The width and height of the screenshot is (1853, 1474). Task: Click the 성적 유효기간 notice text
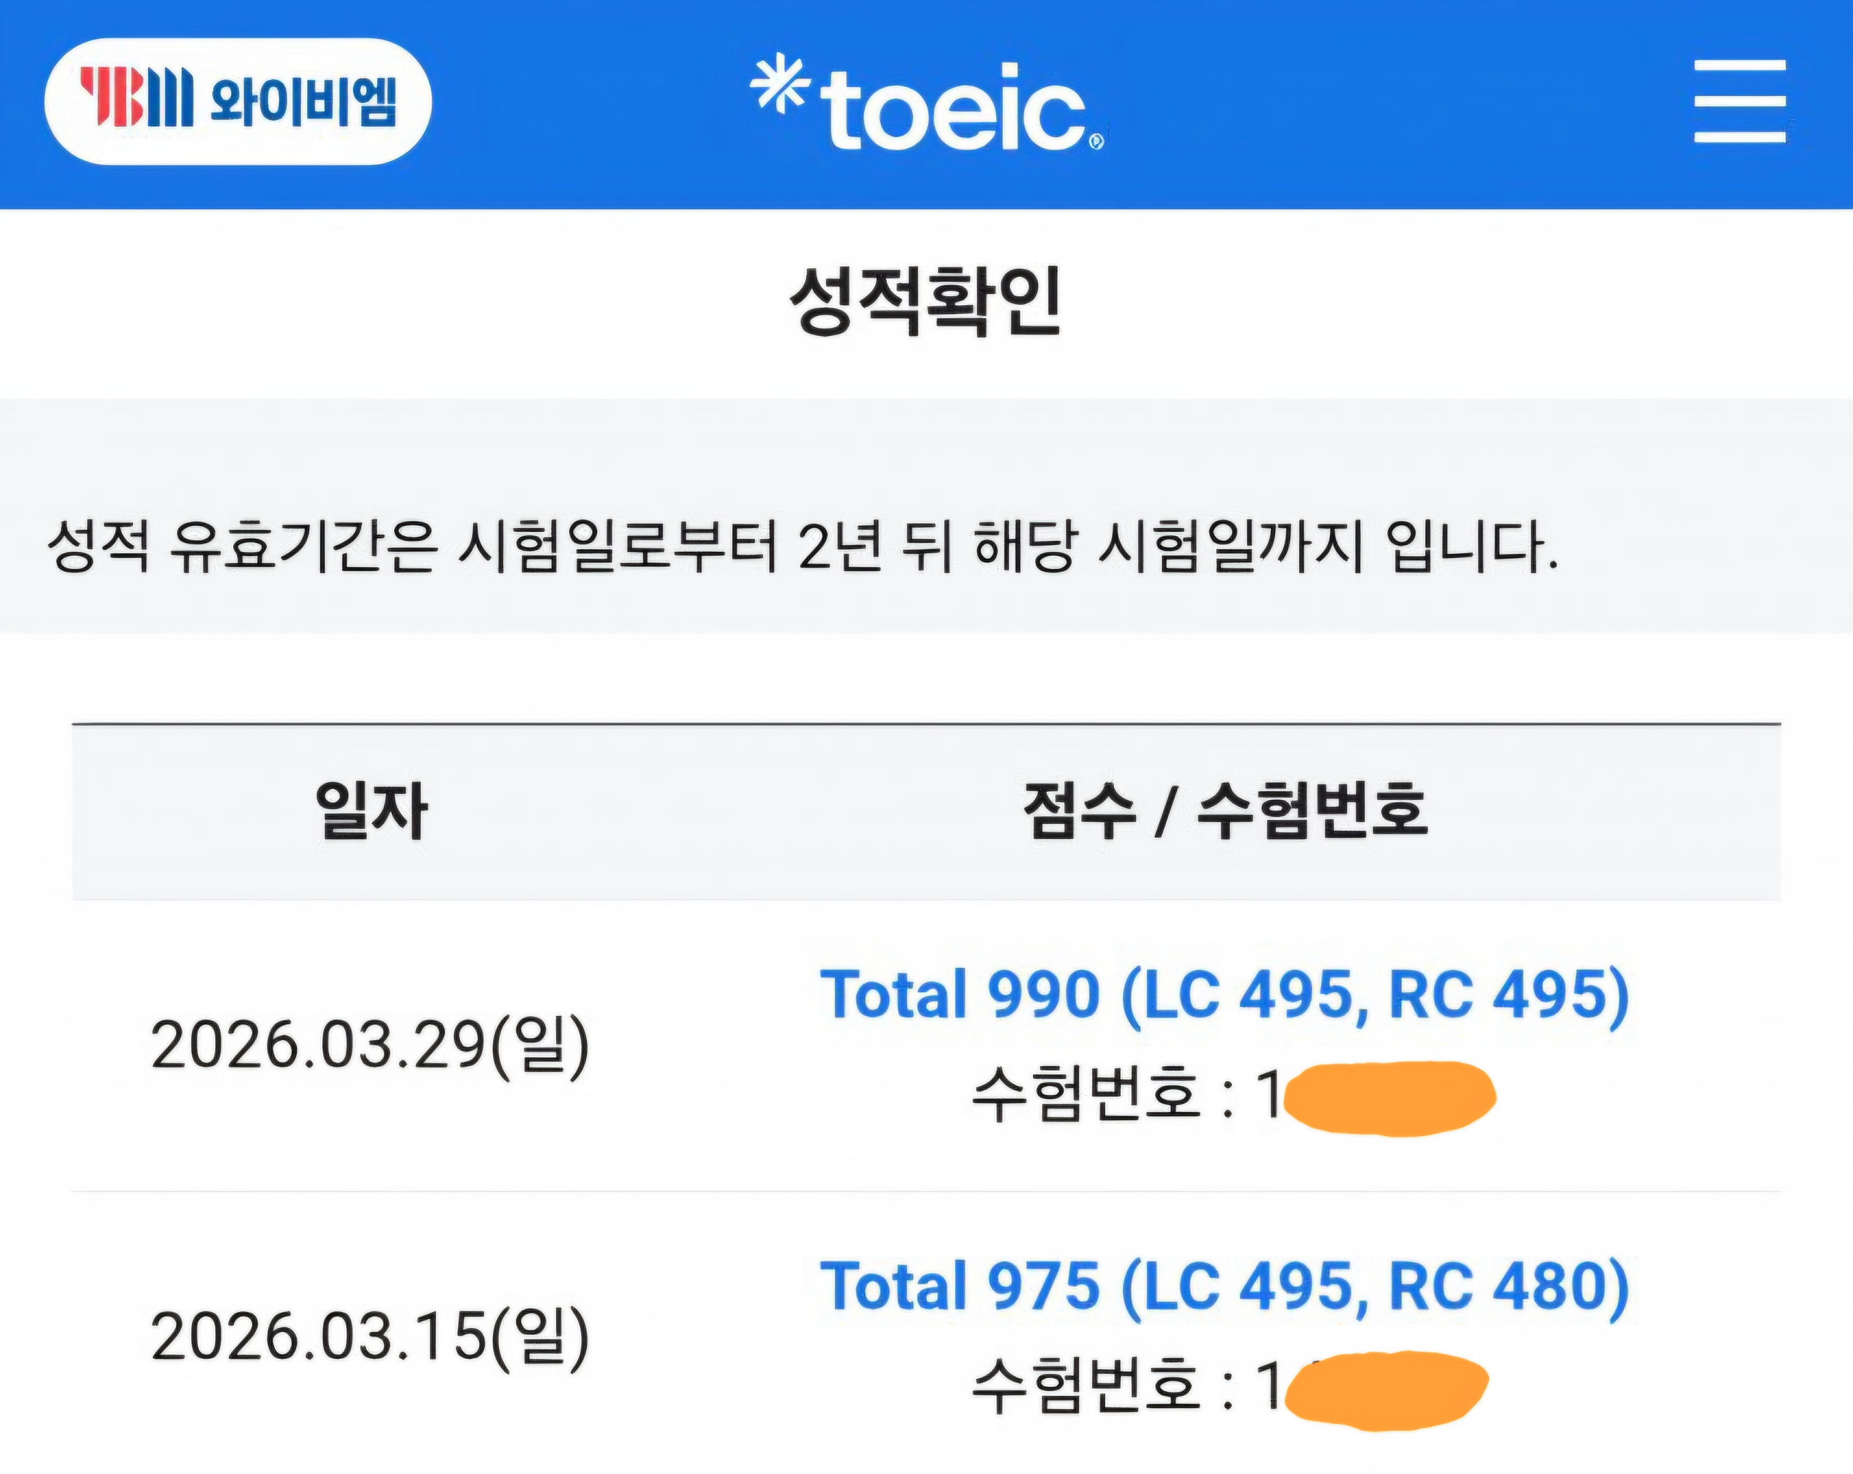[x=802, y=547]
